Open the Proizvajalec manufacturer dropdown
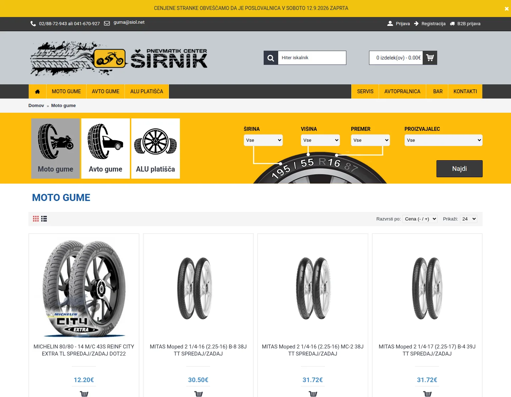Viewport: 511px width, 397px height. pos(444,140)
